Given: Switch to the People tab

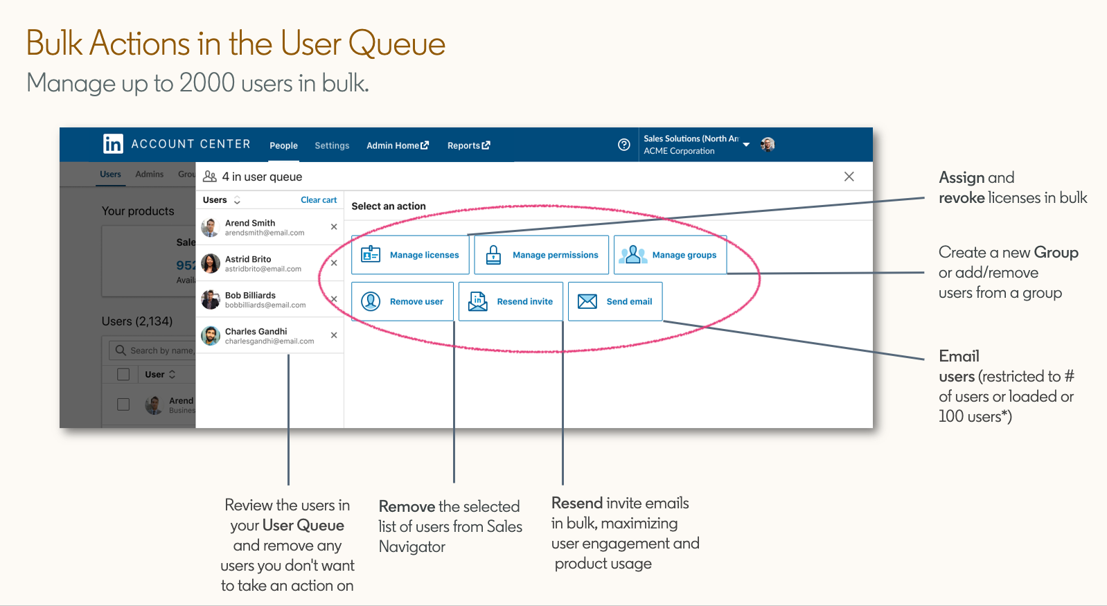Looking at the screenshot, I should (x=283, y=145).
